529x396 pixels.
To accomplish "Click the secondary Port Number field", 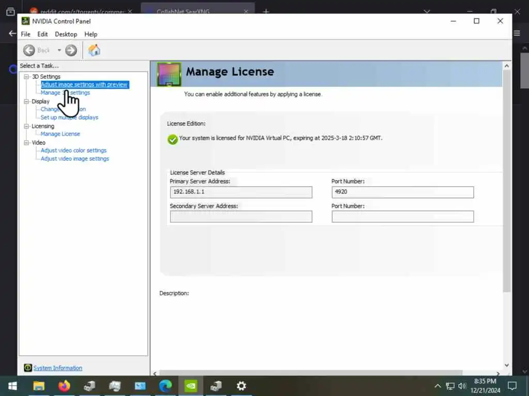I will pyautogui.click(x=402, y=217).
